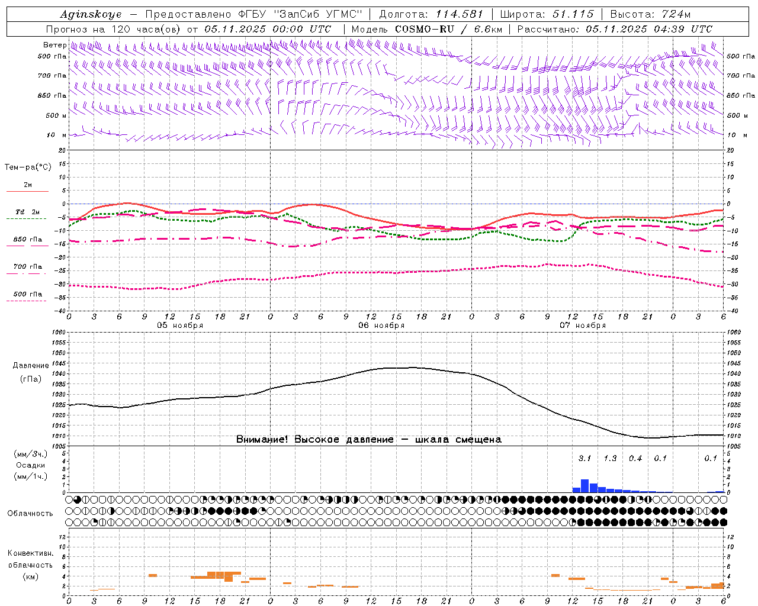This screenshot has height=606, width=758.
Task: Click the 3.1 precipitation total
Action: pyautogui.click(x=585, y=458)
